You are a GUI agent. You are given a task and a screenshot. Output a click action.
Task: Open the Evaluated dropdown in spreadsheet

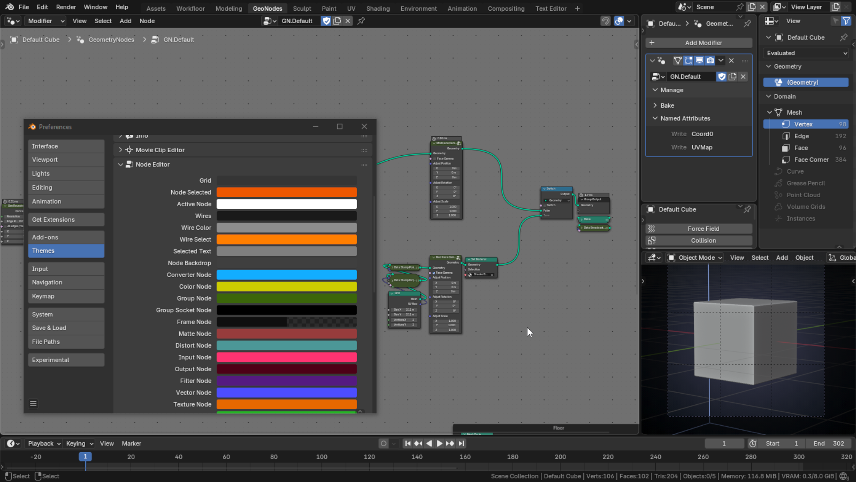click(x=806, y=53)
